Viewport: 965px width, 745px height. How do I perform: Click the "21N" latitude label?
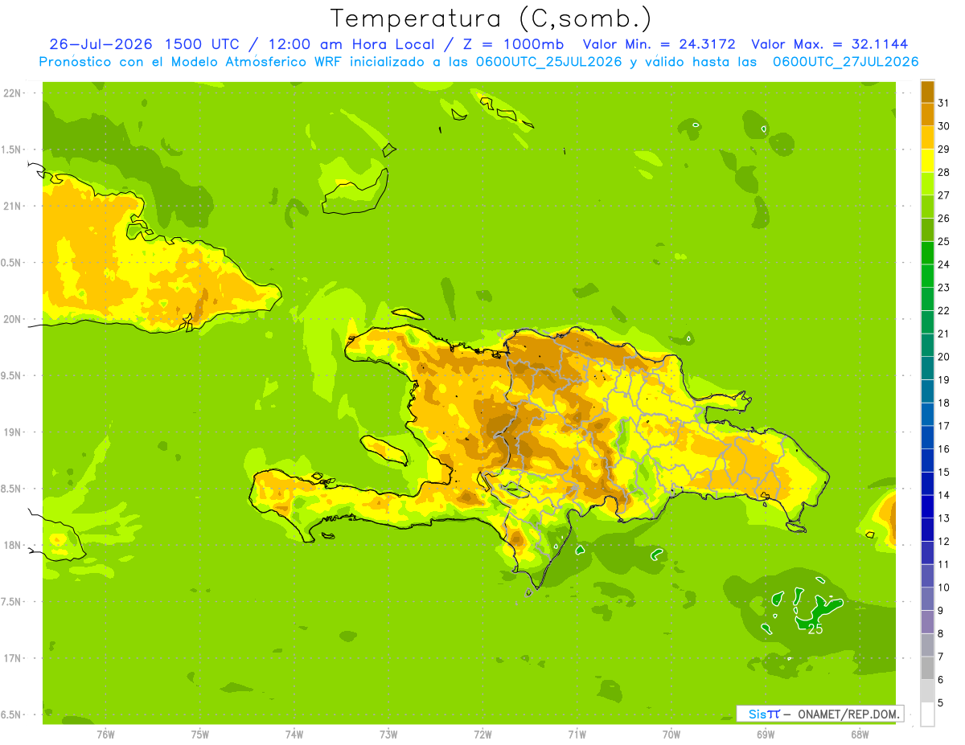[x=14, y=206]
